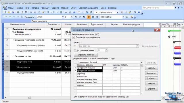Viewport: 184px width, 103px height.
Task: Center align text in formatting toolbar
Action: coord(93,17)
